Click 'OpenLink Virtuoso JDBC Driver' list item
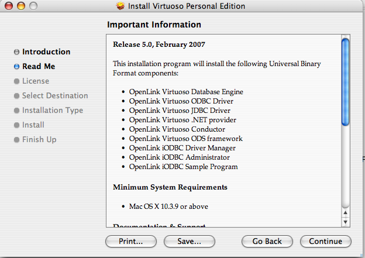The image size is (365, 258). 180,111
